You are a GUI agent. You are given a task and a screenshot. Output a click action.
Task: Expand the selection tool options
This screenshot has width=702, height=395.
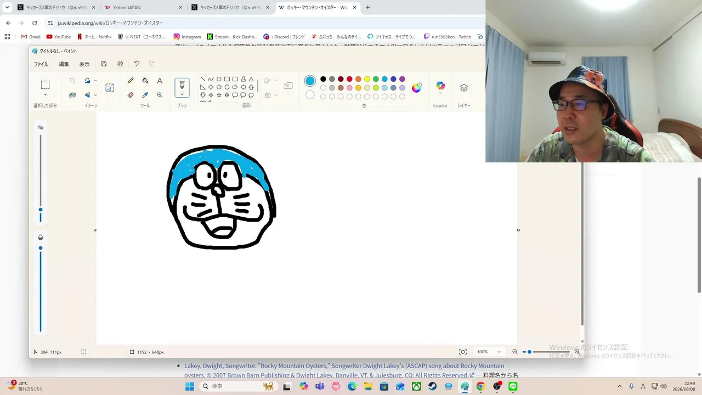(46, 95)
